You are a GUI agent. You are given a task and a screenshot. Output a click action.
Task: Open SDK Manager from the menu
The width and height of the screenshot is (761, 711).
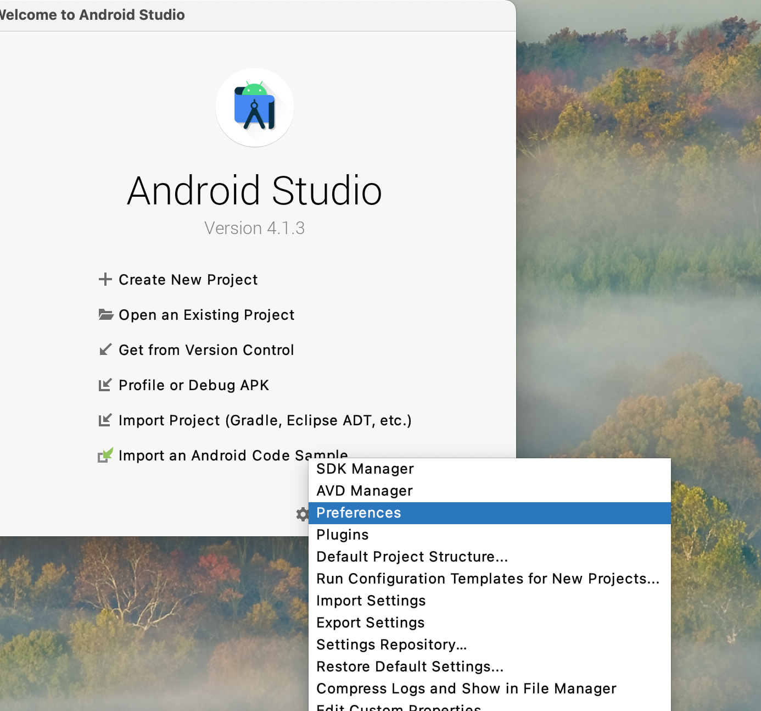(x=490, y=469)
